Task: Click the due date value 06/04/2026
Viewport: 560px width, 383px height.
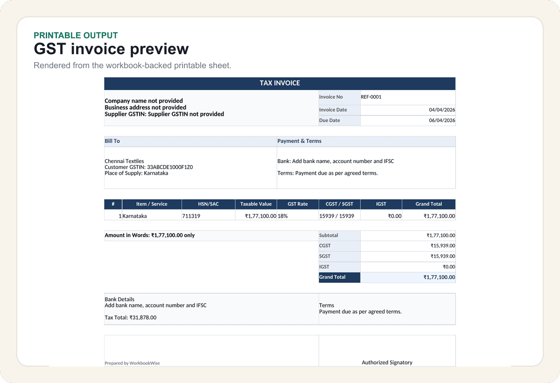Action: pyautogui.click(x=442, y=121)
